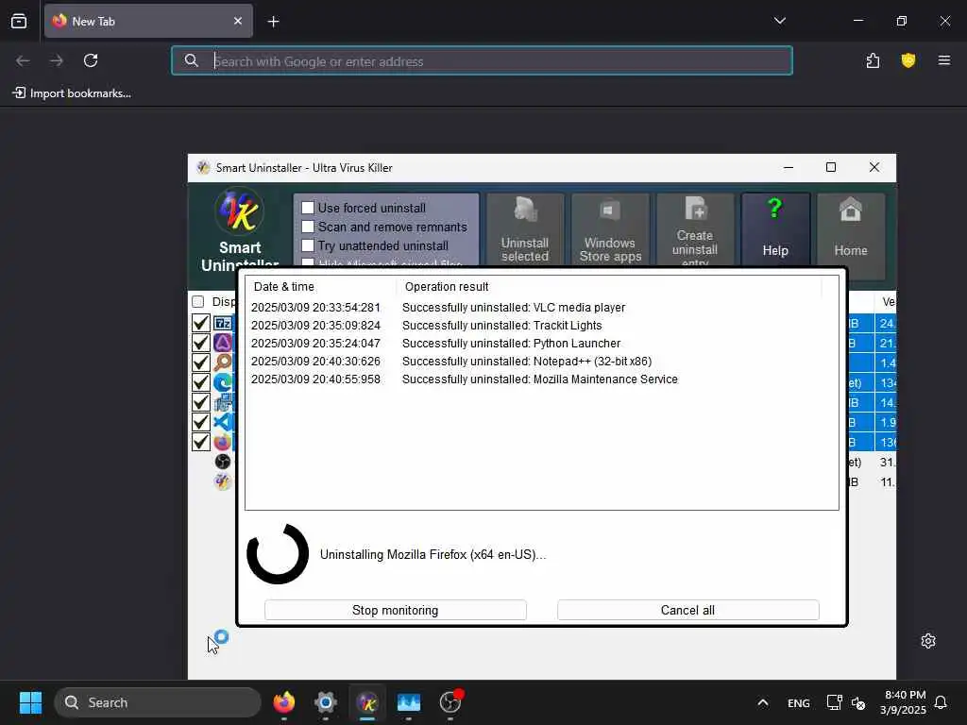Image resolution: width=967 pixels, height=725 pixels.
Task: Click Stop monitoring button
Action: pos(396,610)
